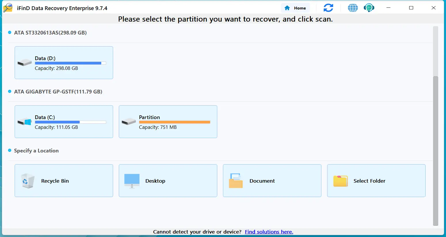446x237 pixels.
Task: Click the Data (C:) Windows drive icon
Action: [24, 122]
